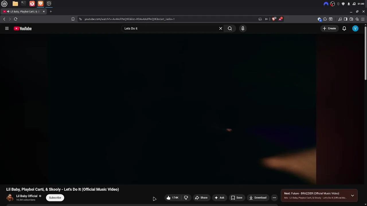Open Leo AI sparkle icon
The image size is (367, 206).
point(357,19)
